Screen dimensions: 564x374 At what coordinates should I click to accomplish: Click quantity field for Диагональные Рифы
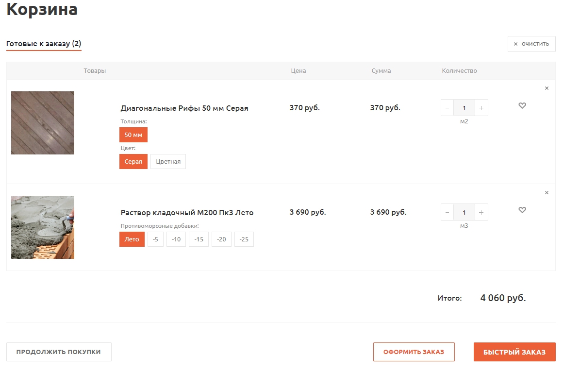[464, 108]
